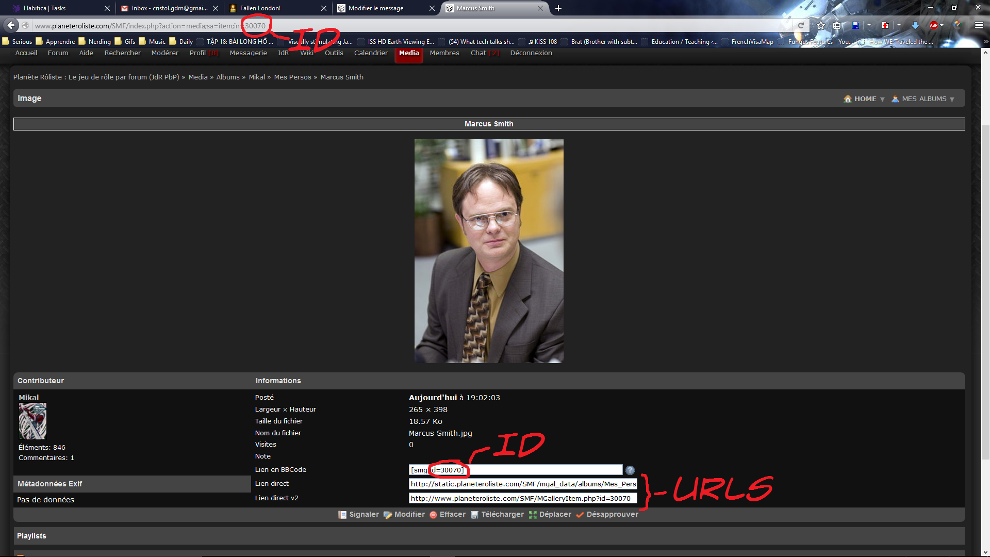Open the Firefox hamburger menu
The width and height of the screenshot is (990, 557).
pos(979,25)
